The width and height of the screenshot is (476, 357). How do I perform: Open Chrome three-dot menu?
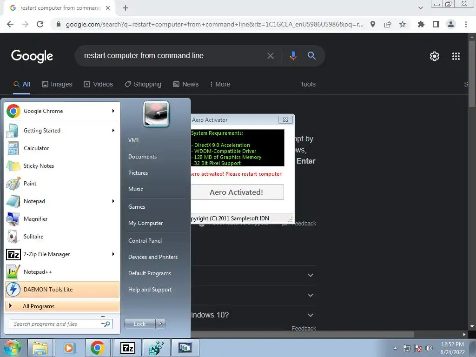coord(466,24)
